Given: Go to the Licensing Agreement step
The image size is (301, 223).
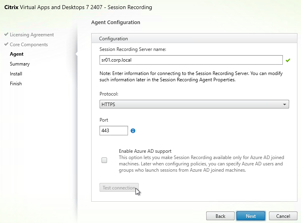Looking at the screenshot, I should [32, 35].
